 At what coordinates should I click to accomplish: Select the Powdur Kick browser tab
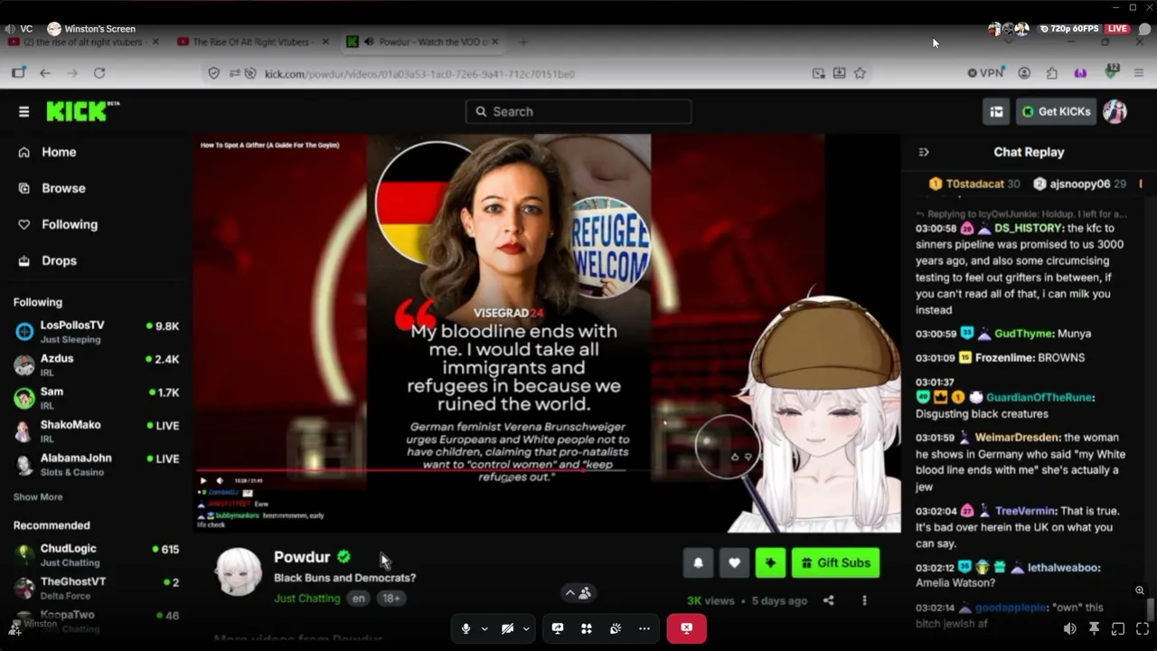point(423,42)
